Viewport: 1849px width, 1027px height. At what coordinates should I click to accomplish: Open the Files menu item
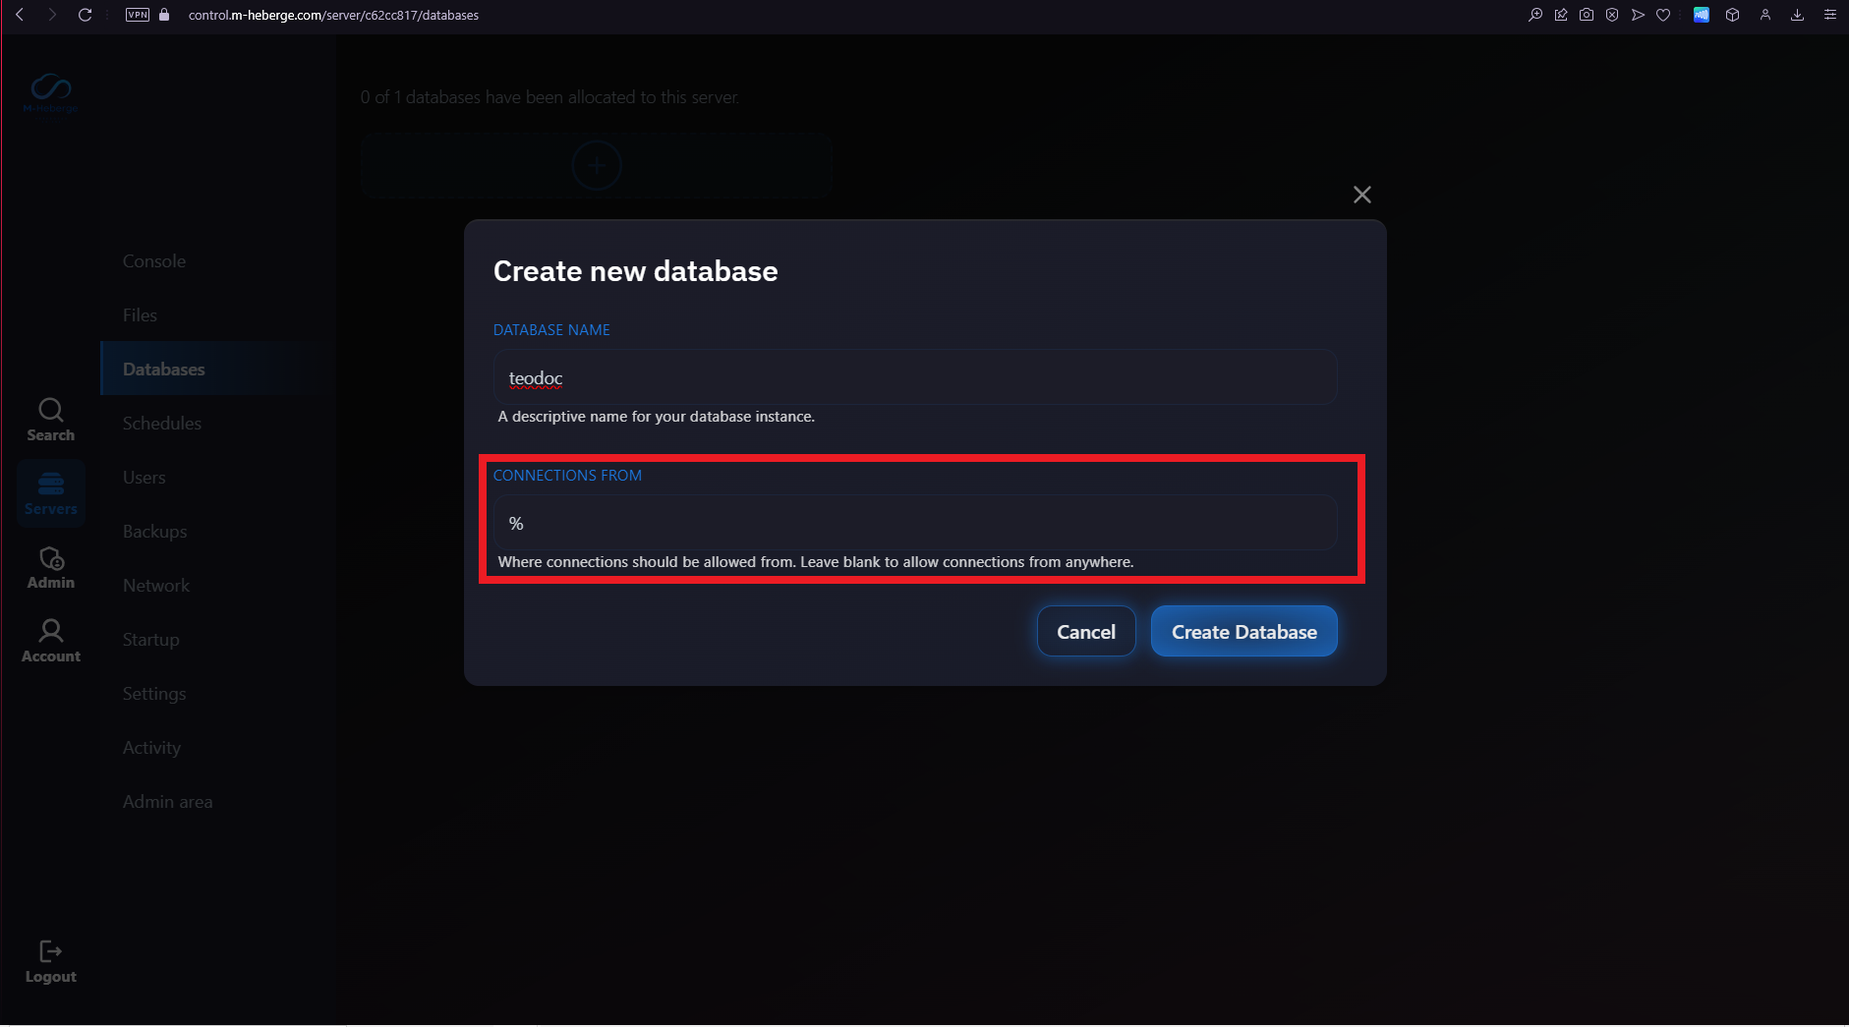[x=140, y=315]
